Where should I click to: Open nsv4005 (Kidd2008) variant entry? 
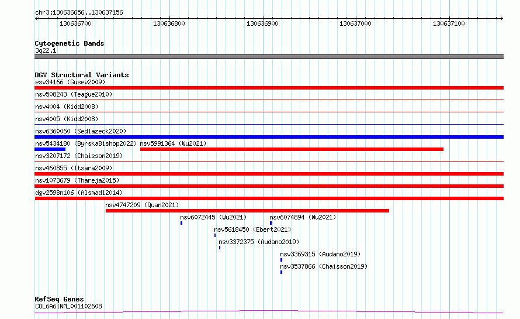click(x=67, y=119)
